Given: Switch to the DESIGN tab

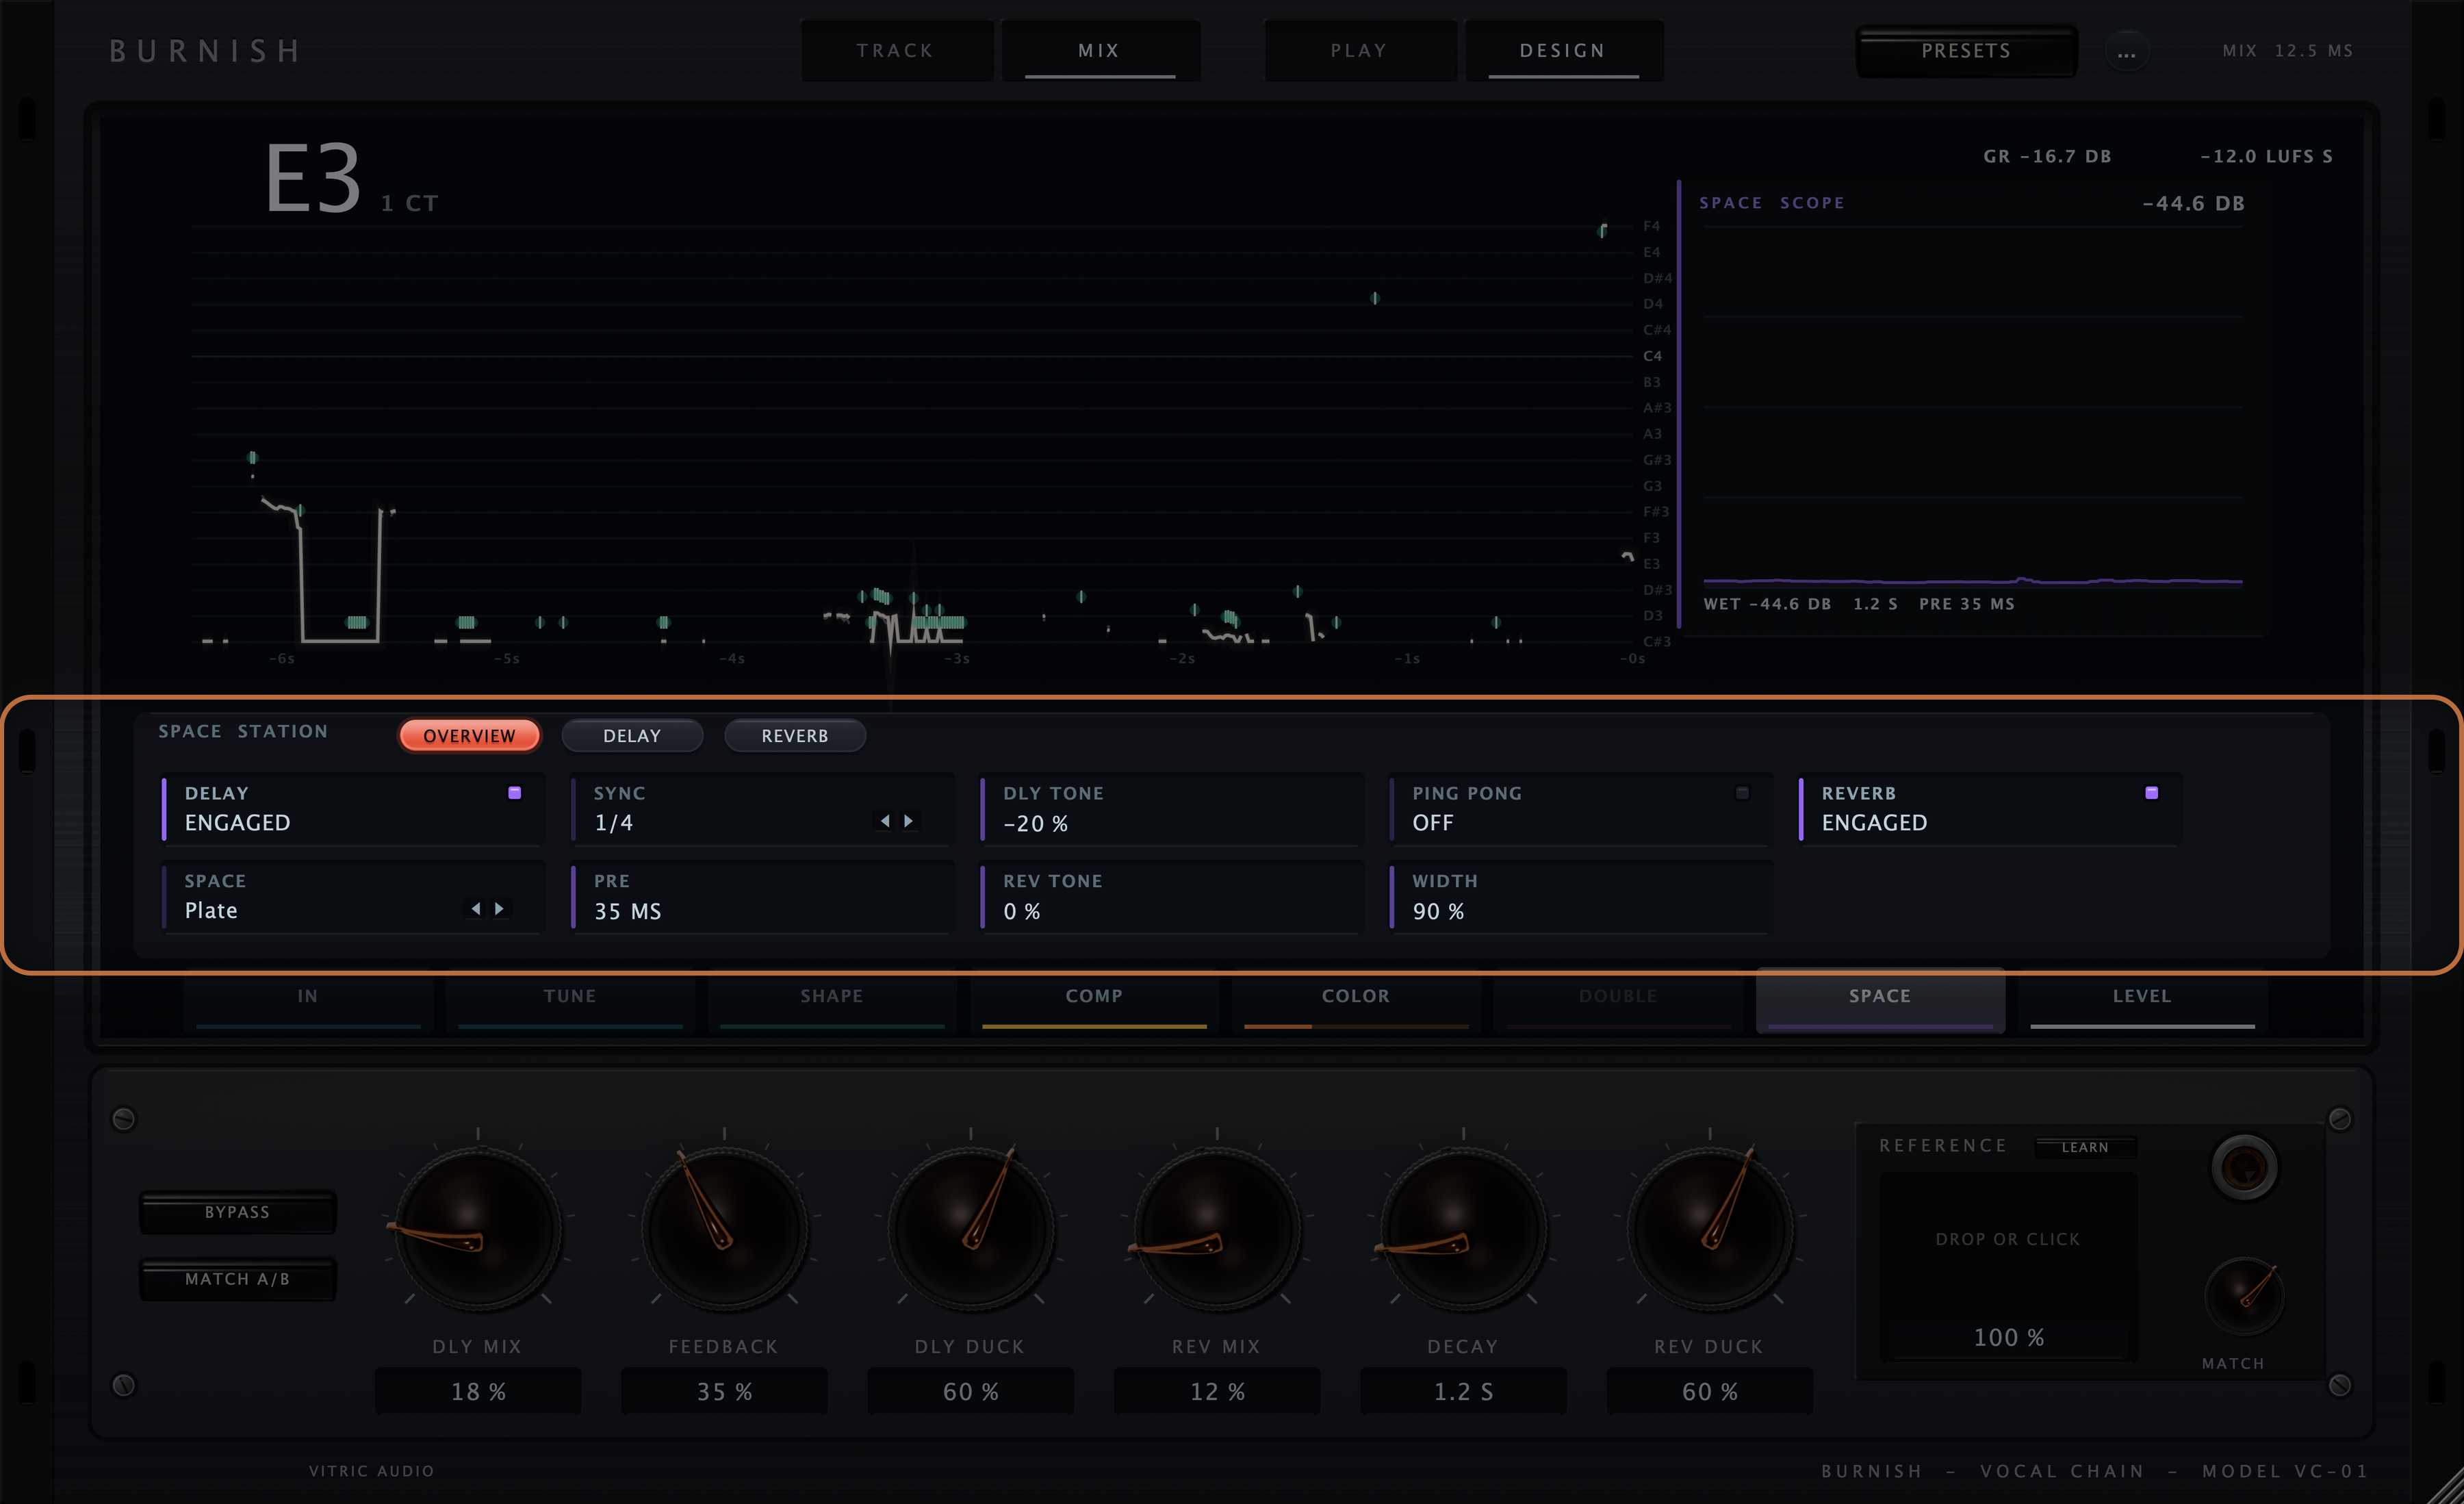Looking at the screenshot, I should [x=1563, y=50].
